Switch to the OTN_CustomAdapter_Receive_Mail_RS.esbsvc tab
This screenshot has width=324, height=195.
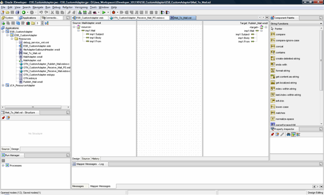[x=139, y=18]
